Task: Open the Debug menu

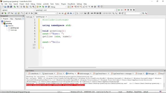Action: tap(33, 4)
